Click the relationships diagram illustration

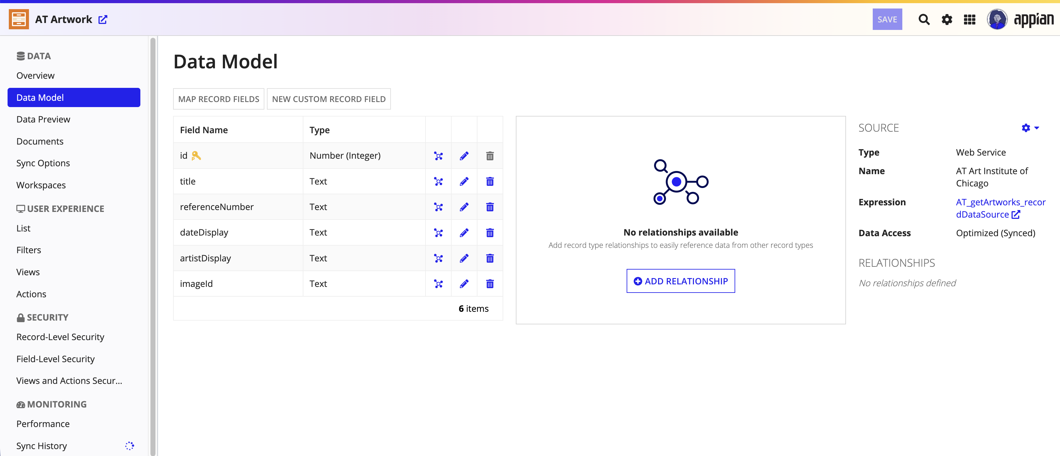point(681,182)
